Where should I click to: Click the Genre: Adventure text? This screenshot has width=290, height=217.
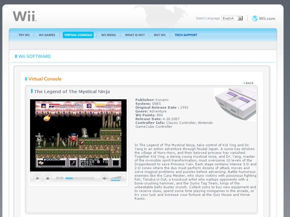[151, 111]
